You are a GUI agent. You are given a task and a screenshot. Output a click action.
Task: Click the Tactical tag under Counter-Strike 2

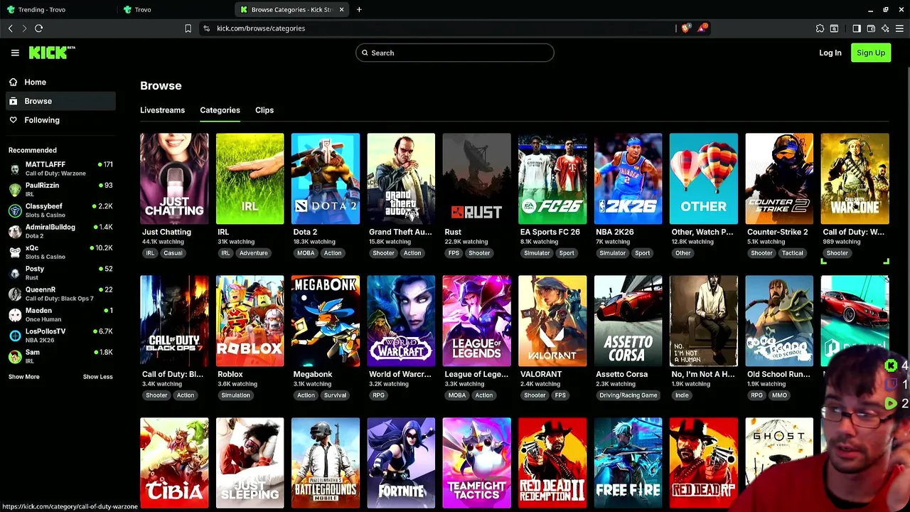[792, 253]
